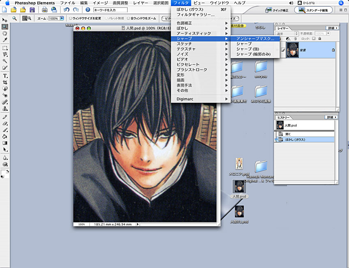349x268 pixels.
Task: Select the Cookie Cutter tool
Action: tap(5, 89)
